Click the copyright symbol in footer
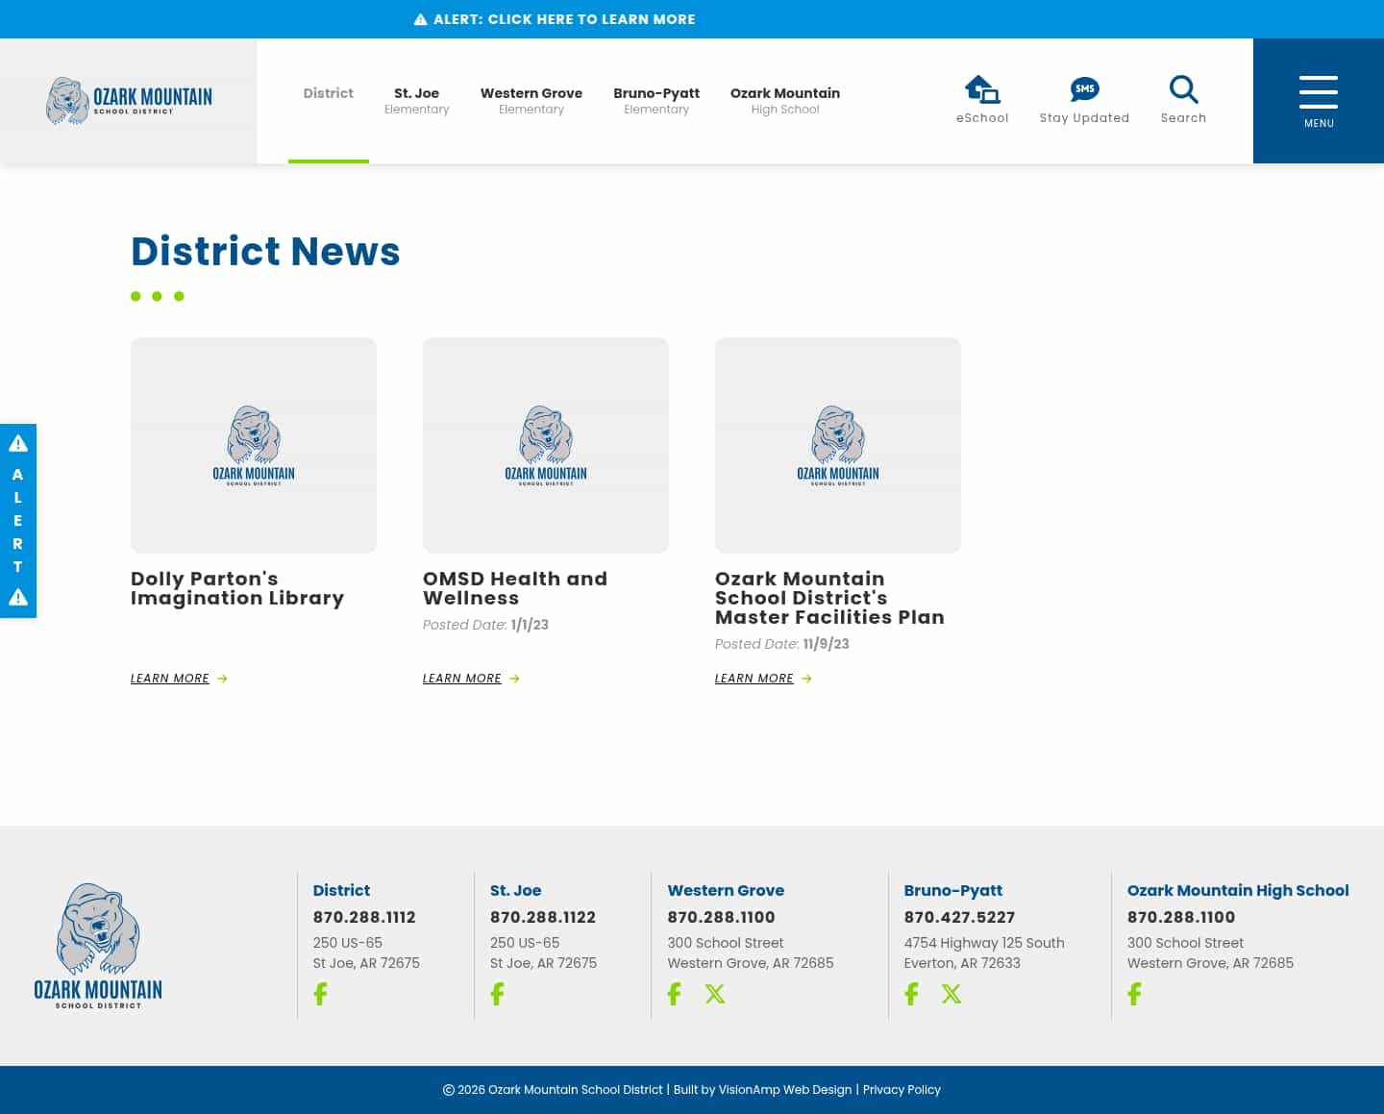Image resolution: width=1384 pixels, height=1114 pixels. tap(449, 1090)
